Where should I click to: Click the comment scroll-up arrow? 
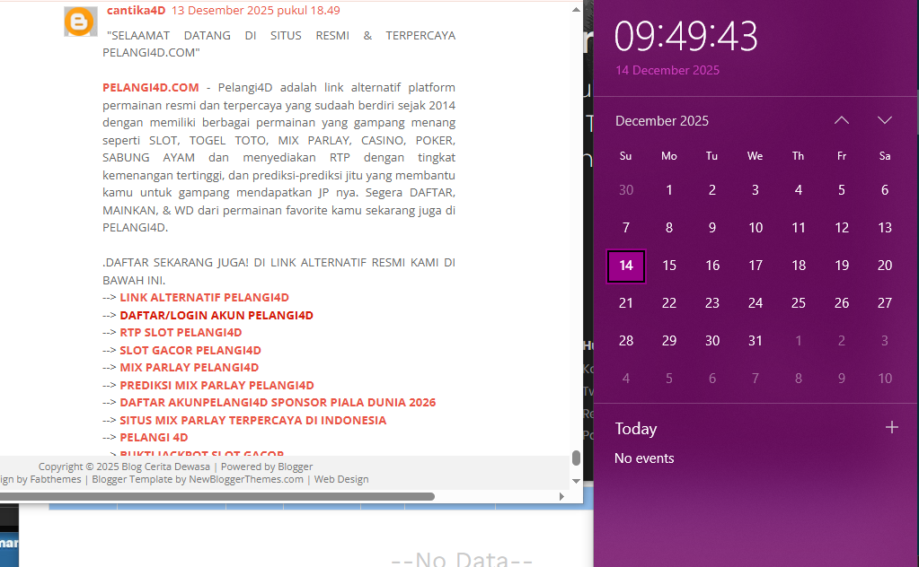coord(576,9)
